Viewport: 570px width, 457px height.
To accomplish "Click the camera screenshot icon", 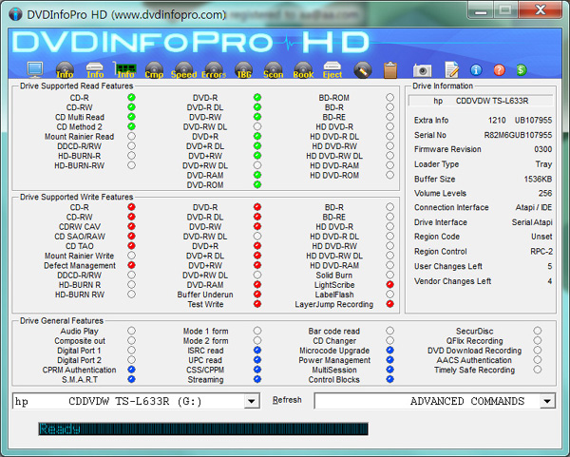I will [423, 70].
